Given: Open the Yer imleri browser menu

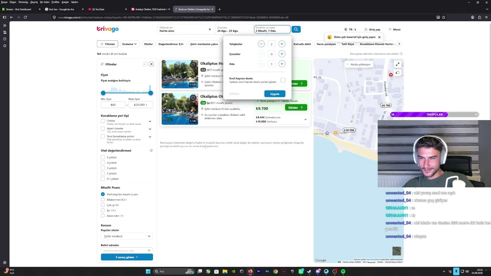Looking at the screenshot, I should (x=44, y=2).
